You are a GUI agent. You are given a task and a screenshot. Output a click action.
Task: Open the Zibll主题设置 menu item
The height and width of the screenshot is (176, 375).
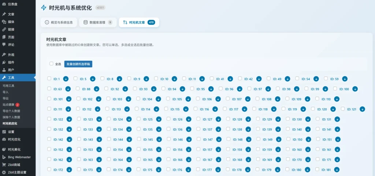pos(17,172)
